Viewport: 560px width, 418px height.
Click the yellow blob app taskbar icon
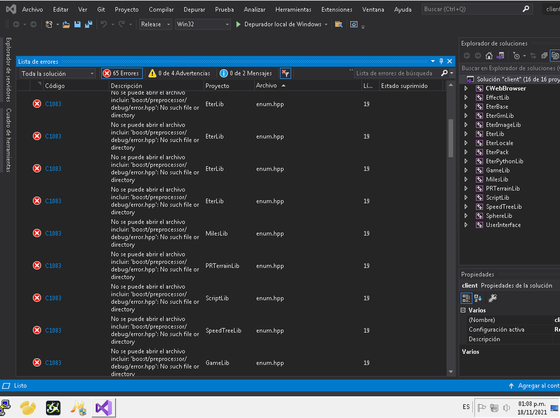(28, 408)
